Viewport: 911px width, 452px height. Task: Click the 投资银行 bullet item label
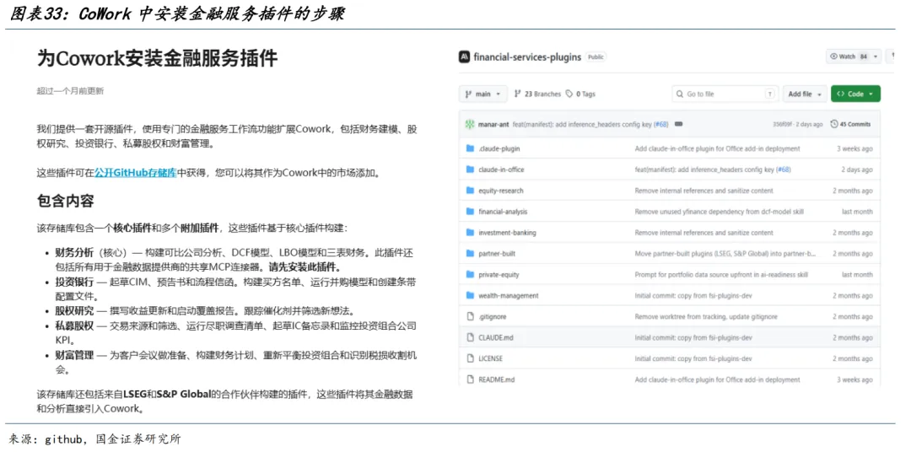click(74, 281)
